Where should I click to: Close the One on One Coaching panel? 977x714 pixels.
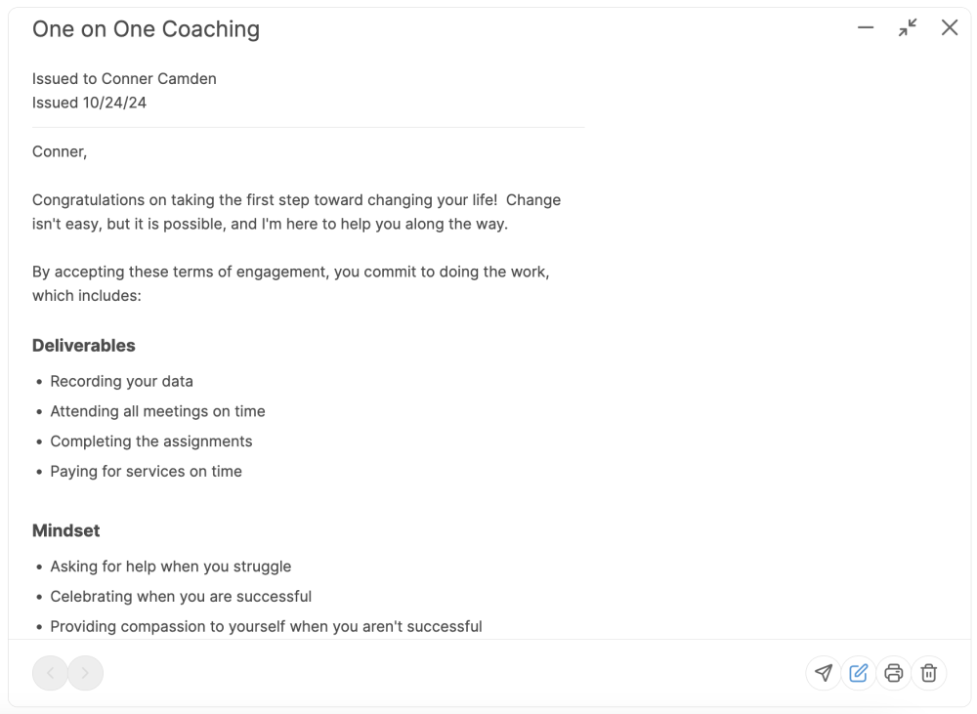click(x=949, y=27)
